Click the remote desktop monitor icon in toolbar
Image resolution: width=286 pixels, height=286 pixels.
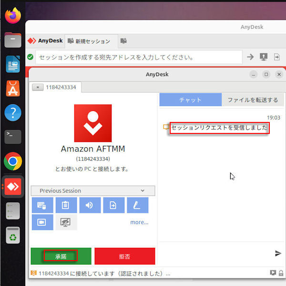click(x=264, y=57)
